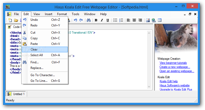
Task: Choose Redo from the Edit menu
Action: [x=45, y=25]
